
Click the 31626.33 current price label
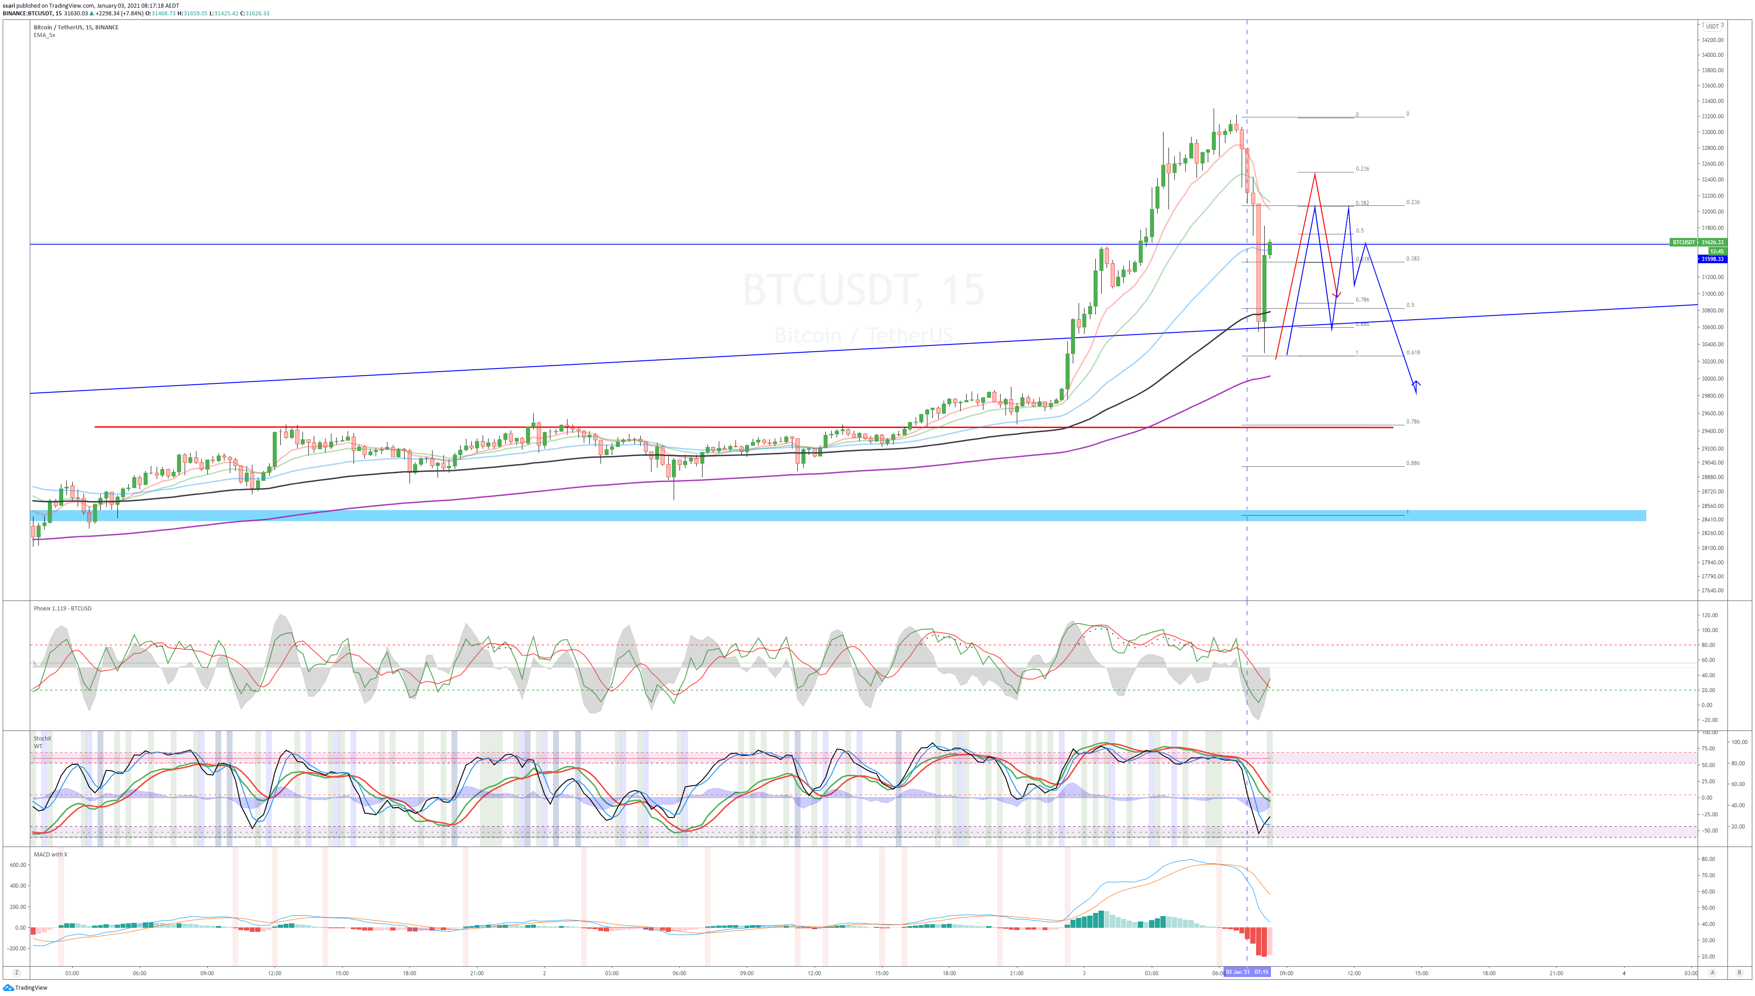tap(1713, 242)
